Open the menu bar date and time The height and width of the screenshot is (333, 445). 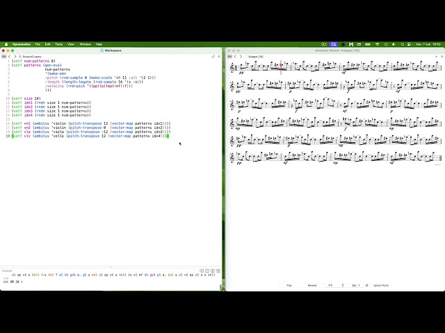tap(428, 44)
